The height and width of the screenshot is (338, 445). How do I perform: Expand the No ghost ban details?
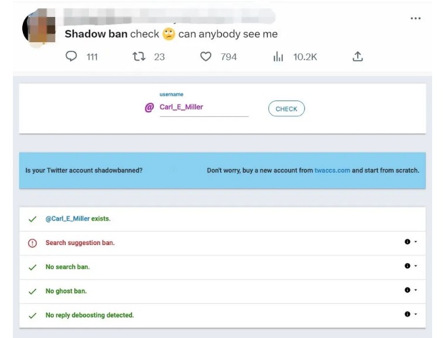pos(411,290)
